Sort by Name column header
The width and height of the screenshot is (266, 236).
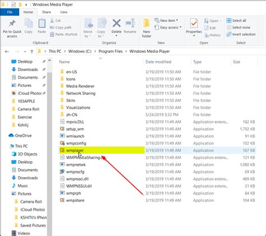click(100, 62)
